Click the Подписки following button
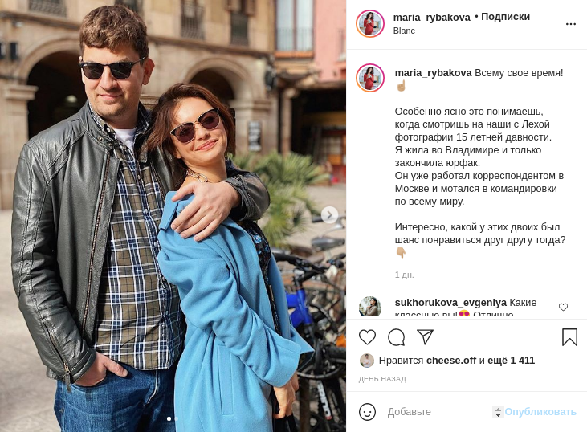This screenshot has height=432, width=587. click(505, 17)
